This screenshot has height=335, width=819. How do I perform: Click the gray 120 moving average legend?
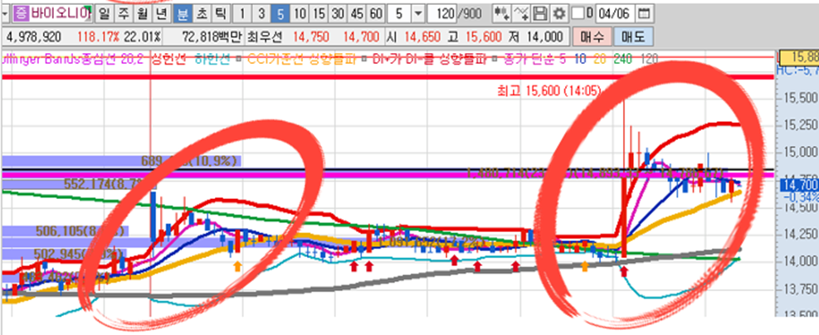coord(648,58)
